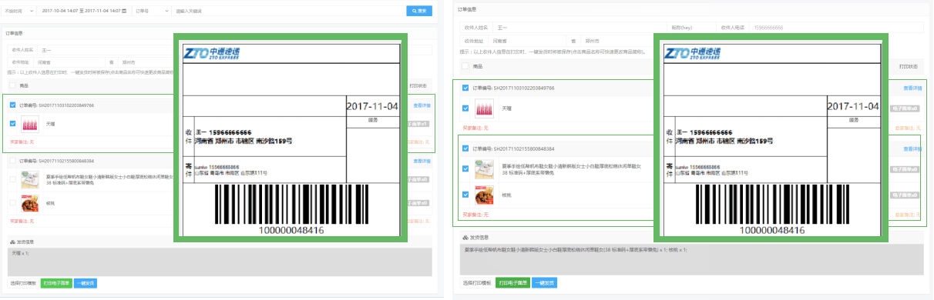Image resolution: width=934 pixels, height=300 pixels.
Task: Click the 核桃 product thumbnail in right panel
Action: [484, 195]
